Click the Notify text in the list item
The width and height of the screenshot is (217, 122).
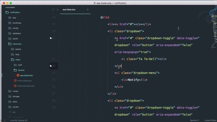click(133, 80)
